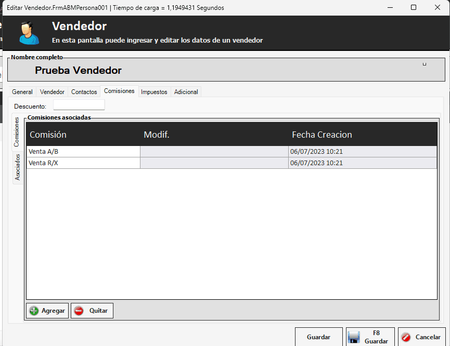This screenshot has width=450, height=346.
Task: Go to the Adicional tab
Action: [x=186, y=92]
